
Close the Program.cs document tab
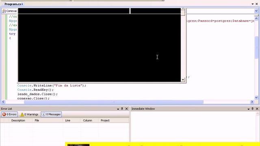pyautogui.click(x=257, y=4)
